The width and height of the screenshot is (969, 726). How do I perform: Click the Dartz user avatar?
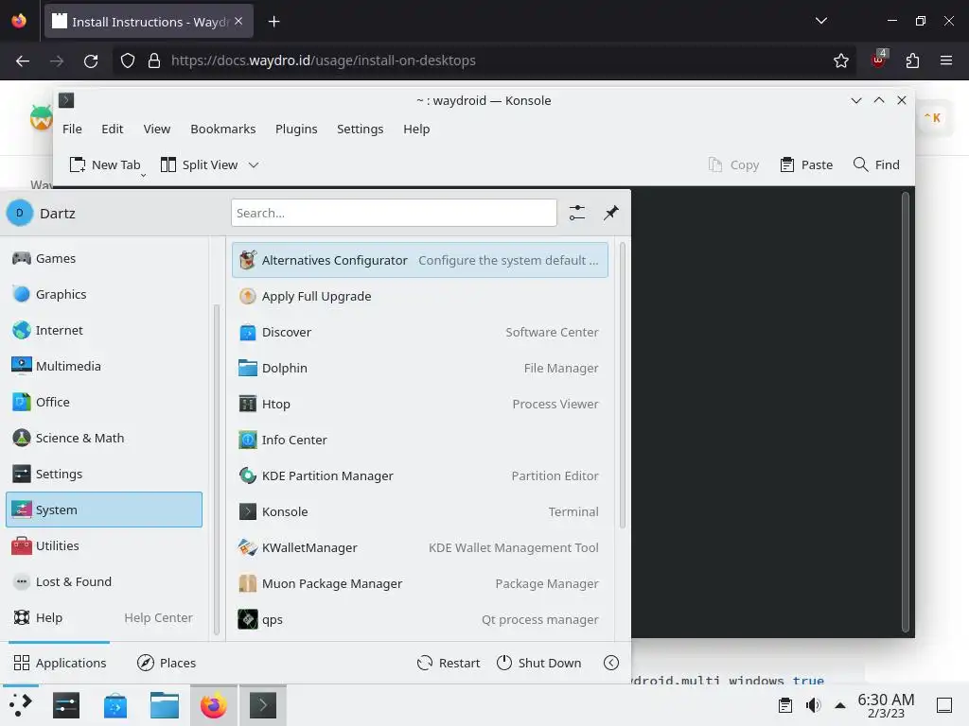(x=19, y=213)
